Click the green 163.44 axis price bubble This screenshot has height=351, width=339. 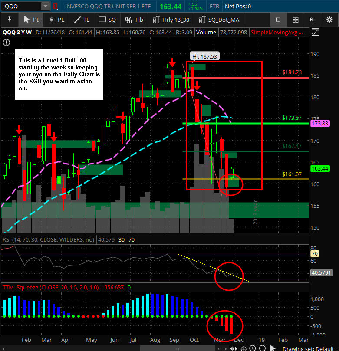pyautogui.click(x=320, y=169)
